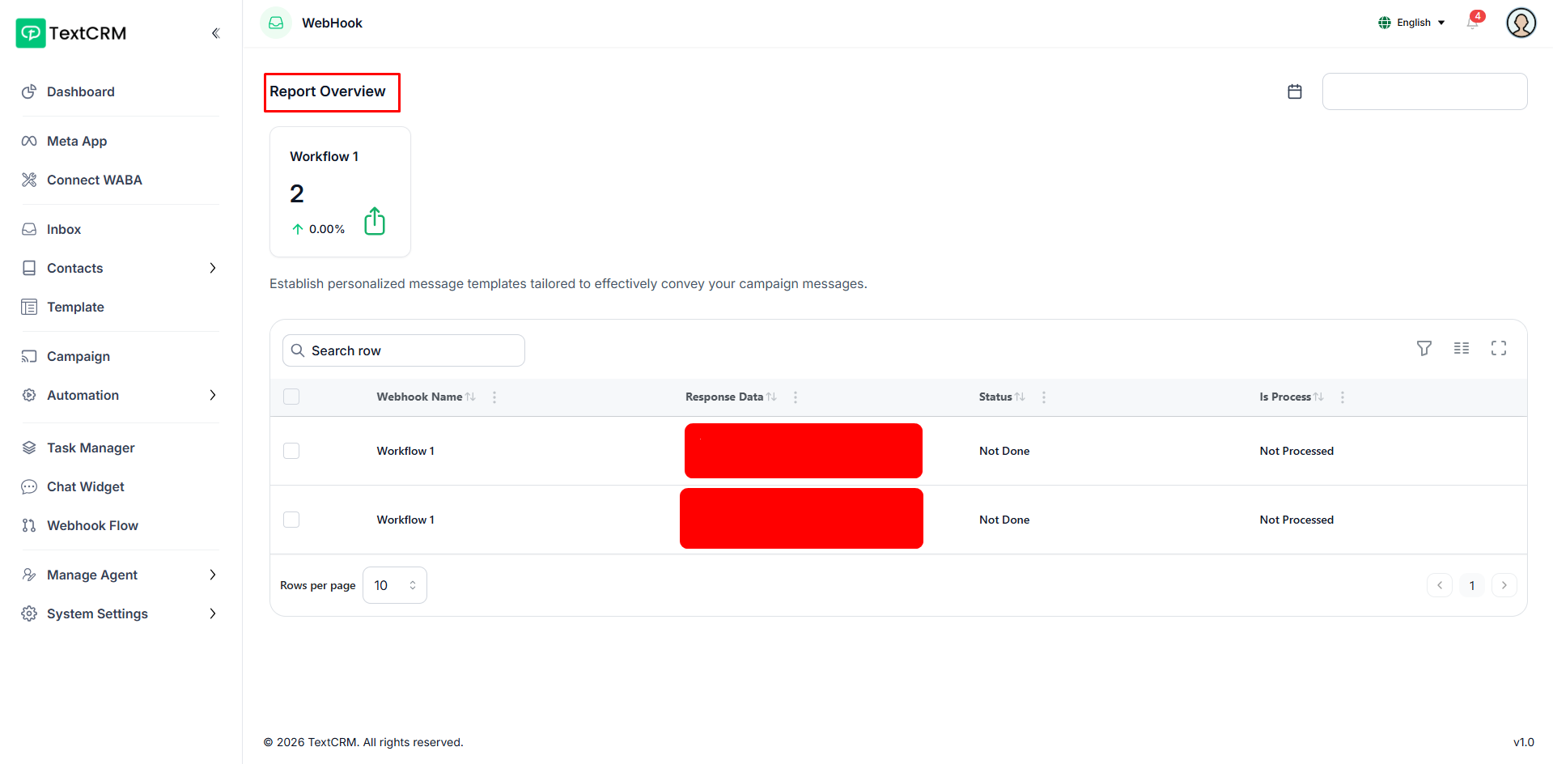Open the rows per page selector
The image size is (1553, 764).
point(394,585)
